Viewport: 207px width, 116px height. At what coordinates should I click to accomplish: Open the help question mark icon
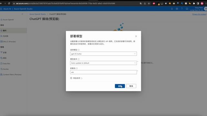pyautogui.click(x=182, y=9)
